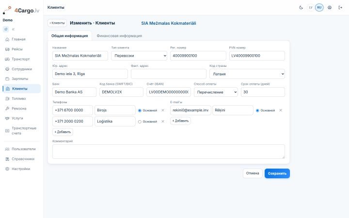Click the Demo company label

click(8, 20)
